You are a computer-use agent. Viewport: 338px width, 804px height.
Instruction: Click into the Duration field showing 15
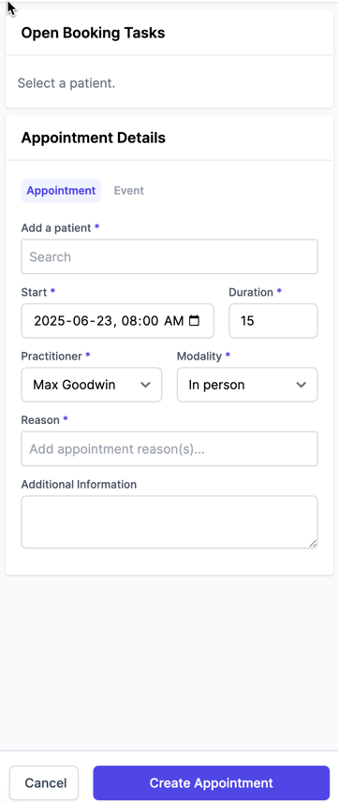click(272, 321)
